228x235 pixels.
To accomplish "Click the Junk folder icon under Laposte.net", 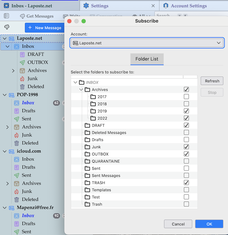I will coord(22,78).
